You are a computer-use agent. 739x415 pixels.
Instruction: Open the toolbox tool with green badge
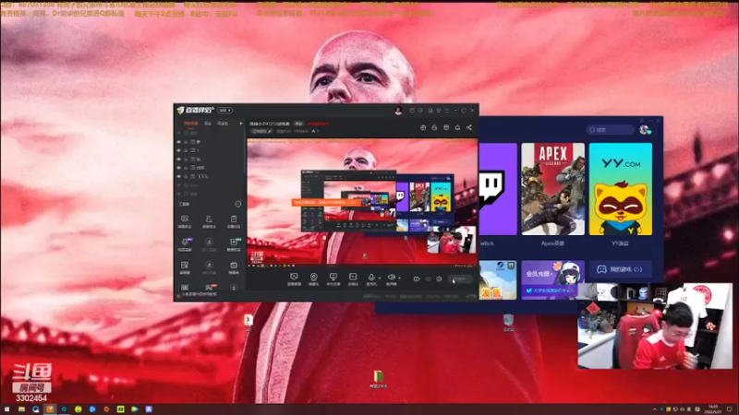[234, 244]
